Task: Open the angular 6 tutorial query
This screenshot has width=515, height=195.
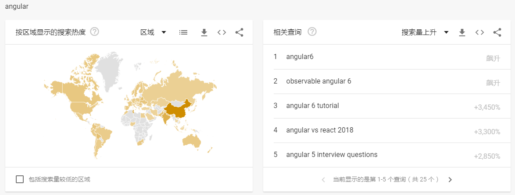Action: tap(387, 106)
